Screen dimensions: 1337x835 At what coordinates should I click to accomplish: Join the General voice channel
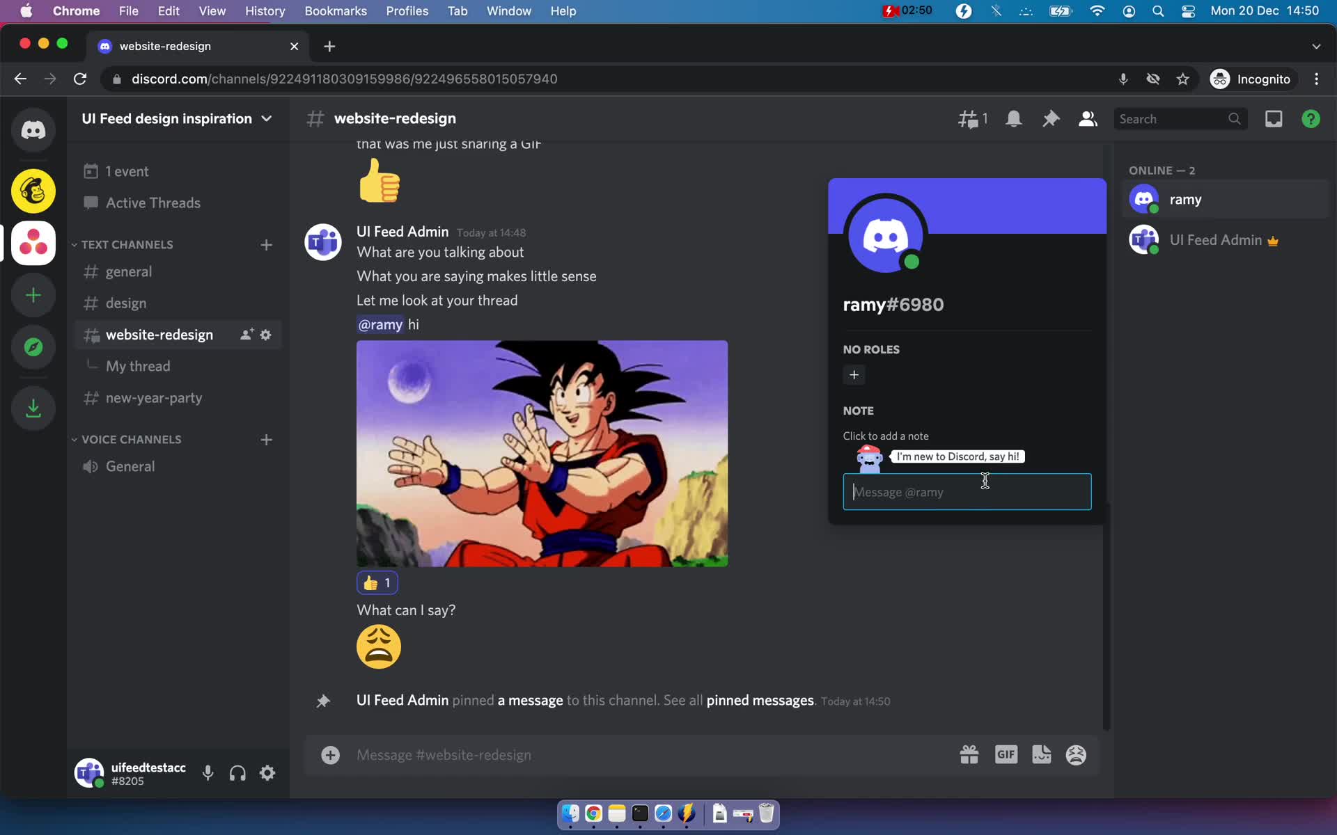(177, 467)
